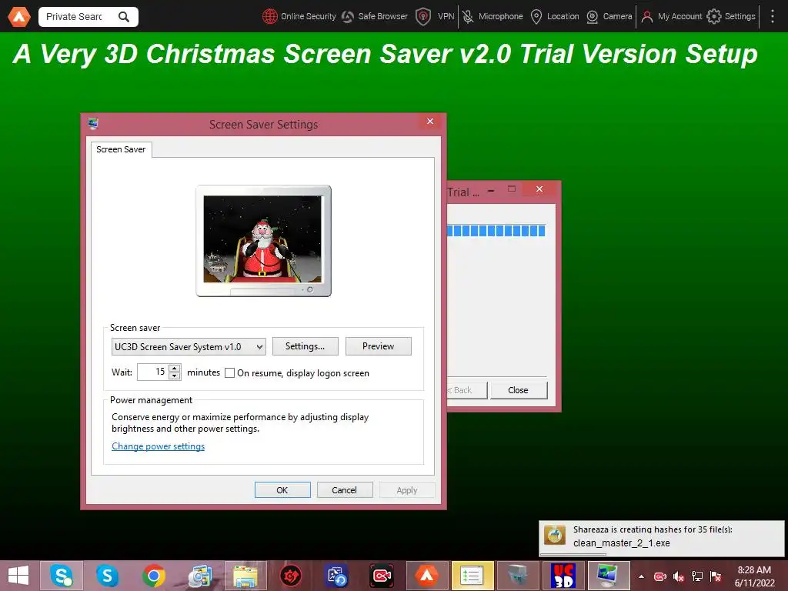
Task: Click the Shareaza hashing notification
Action: tap(661, 537)
